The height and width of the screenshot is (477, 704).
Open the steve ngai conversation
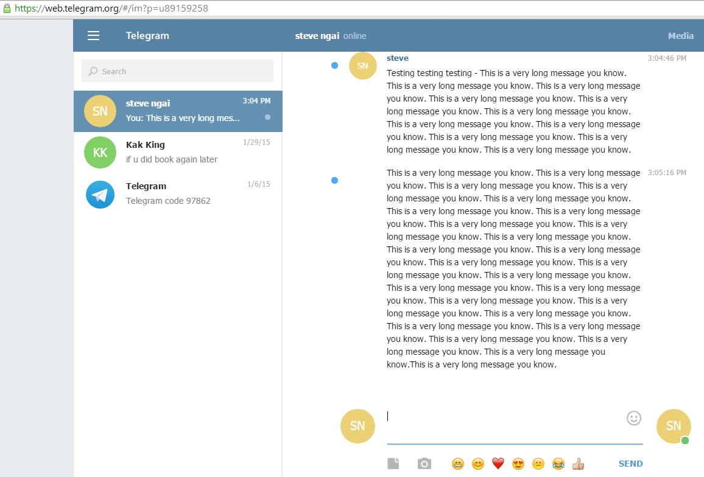click(178, 111)
